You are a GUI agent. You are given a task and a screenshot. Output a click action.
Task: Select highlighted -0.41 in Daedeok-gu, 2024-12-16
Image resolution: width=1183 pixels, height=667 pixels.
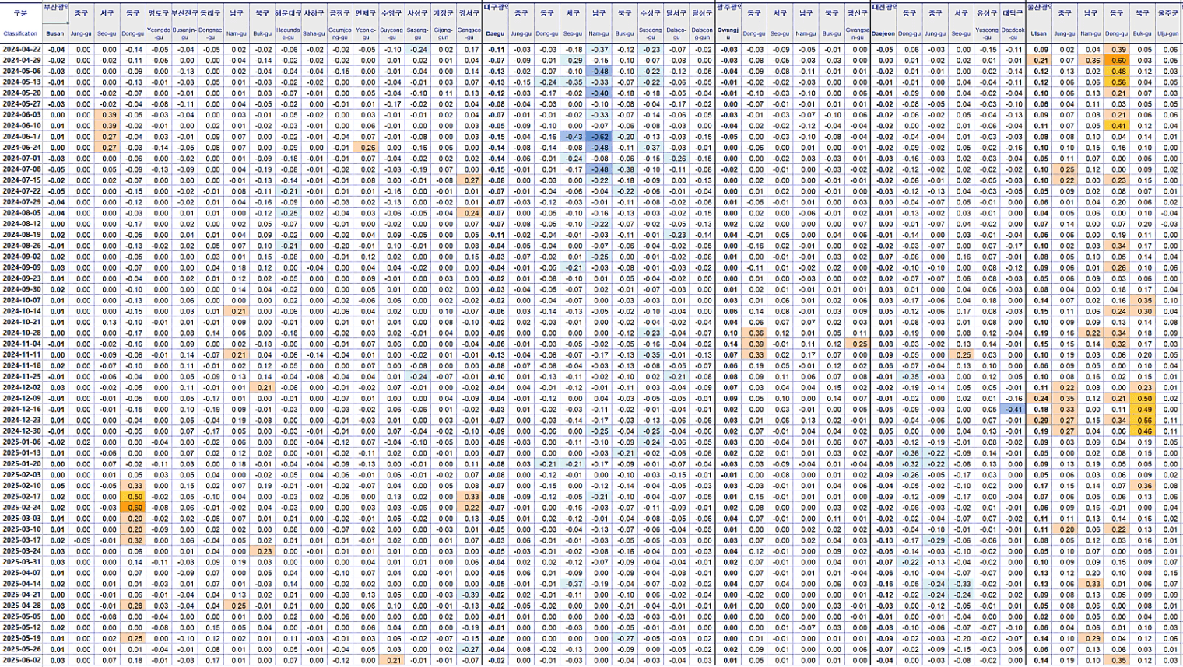point(1013,408)
